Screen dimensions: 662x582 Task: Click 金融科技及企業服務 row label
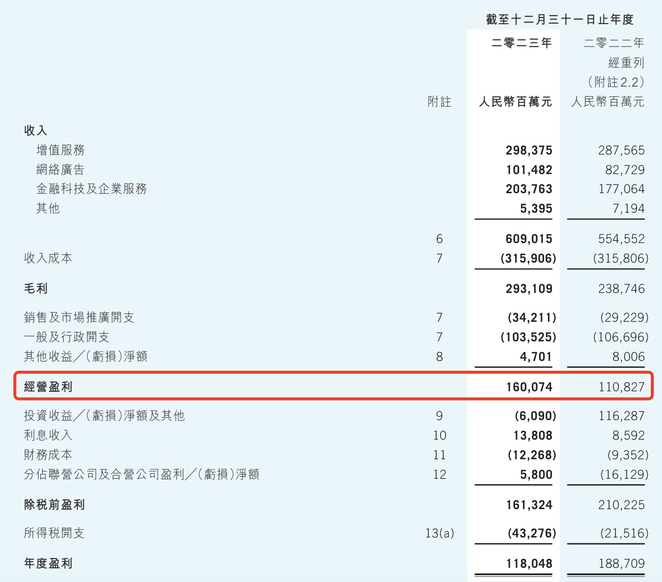click(92, 189)
